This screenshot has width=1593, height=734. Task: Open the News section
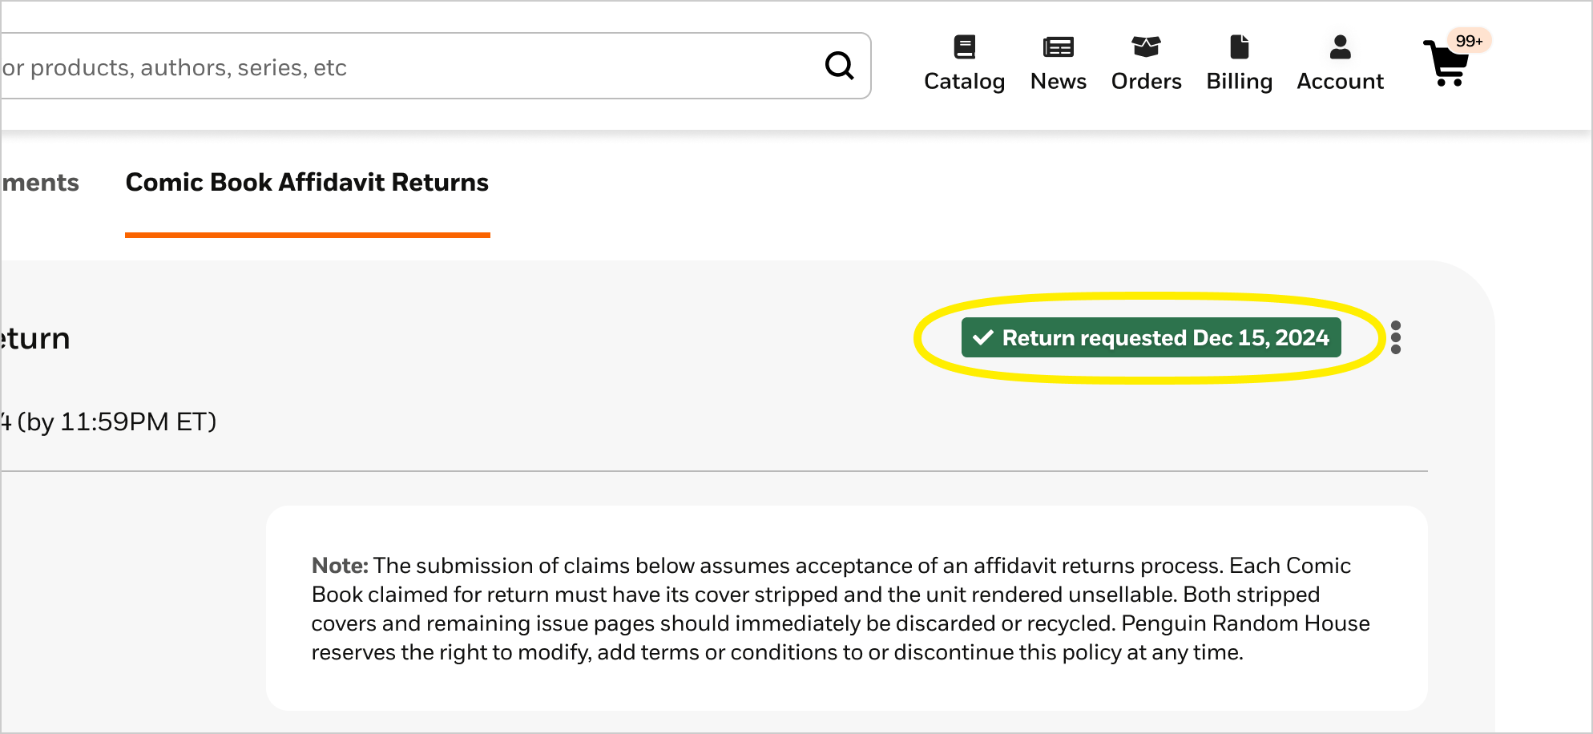point(1058,64)
